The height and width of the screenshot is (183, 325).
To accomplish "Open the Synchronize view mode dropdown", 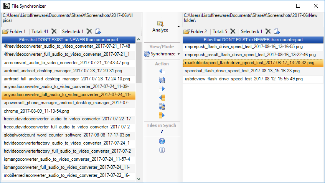I will (x=179, y=54).
